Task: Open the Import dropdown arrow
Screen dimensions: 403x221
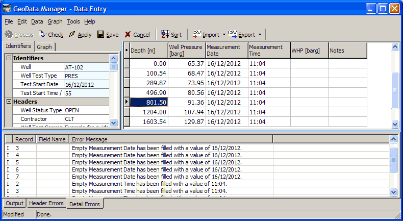Action: coord(224,35)
